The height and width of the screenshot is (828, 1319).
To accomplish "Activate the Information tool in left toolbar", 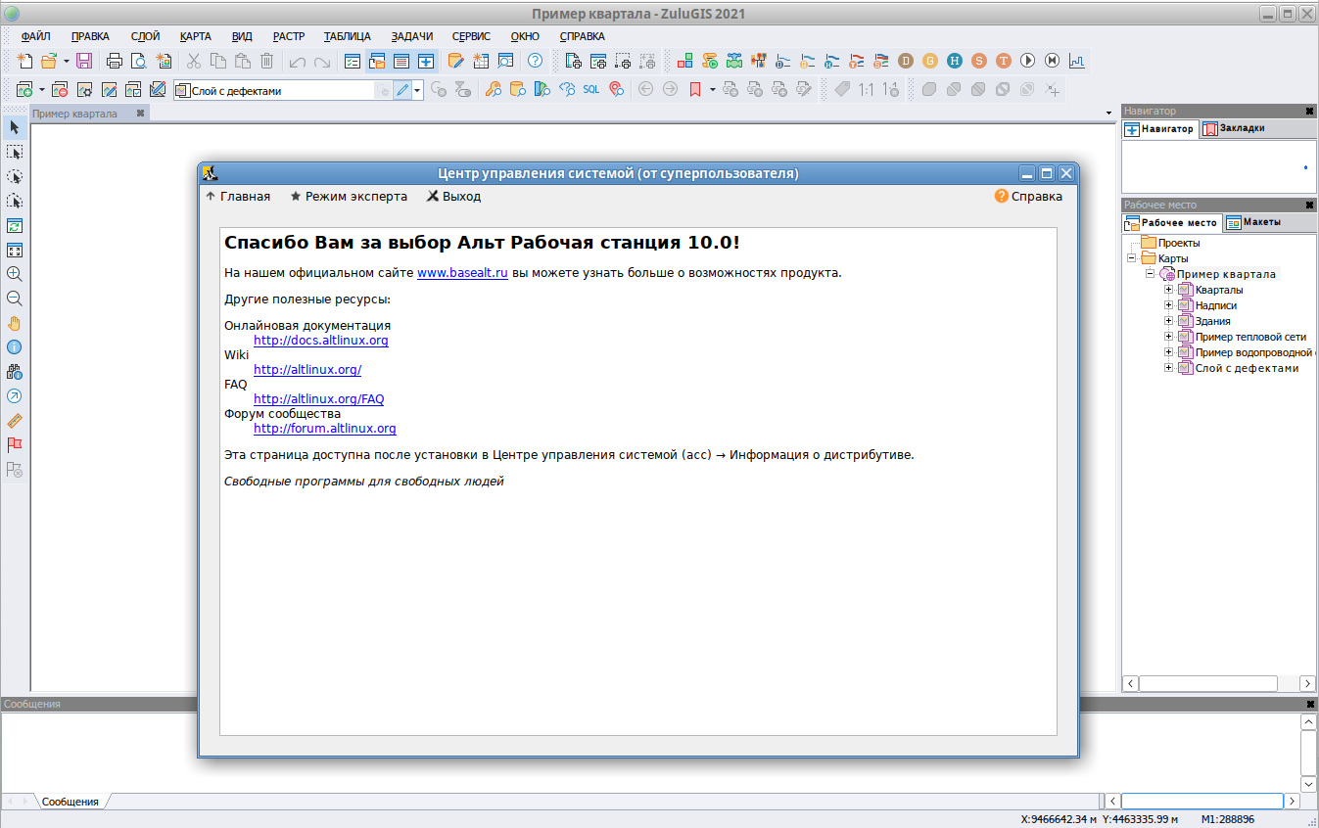I will 15,347.
